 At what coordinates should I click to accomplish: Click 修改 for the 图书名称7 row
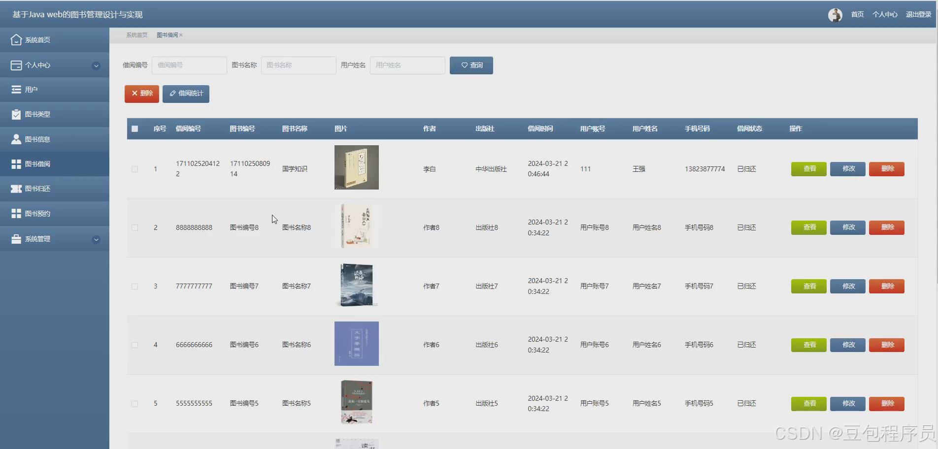(848, 286)
